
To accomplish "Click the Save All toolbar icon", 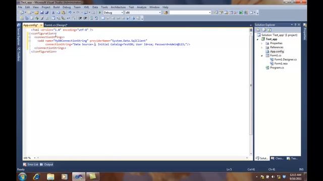I will (47, 13).
